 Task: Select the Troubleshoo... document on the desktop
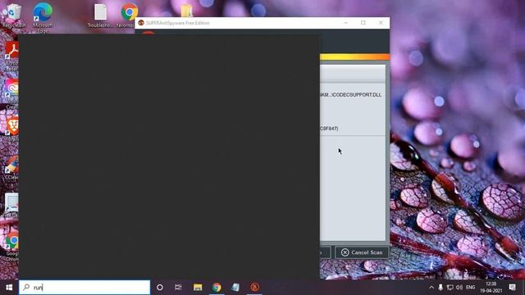click(100, 16)
